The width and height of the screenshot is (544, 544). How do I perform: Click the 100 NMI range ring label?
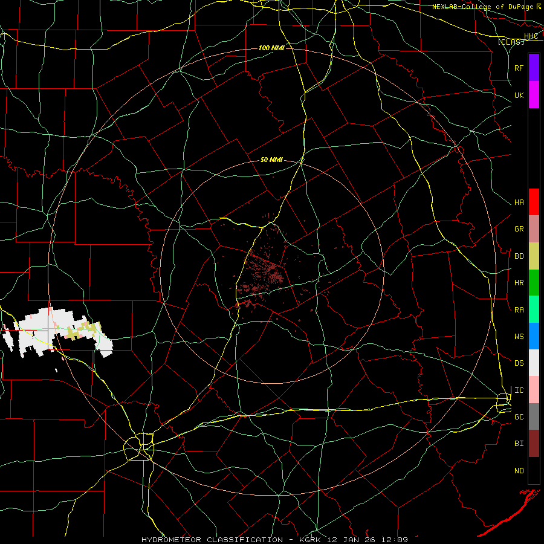pos(271,48)
